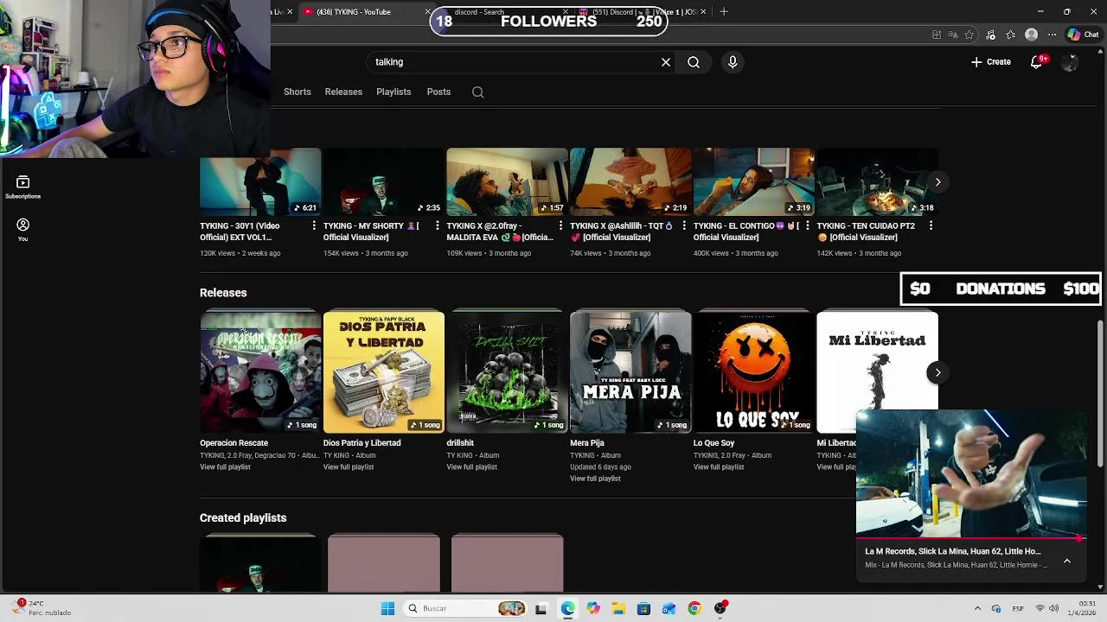Screen dimensions: 1107x622
Task: Show next videos in the top shelf
Action: click(937, 182)
